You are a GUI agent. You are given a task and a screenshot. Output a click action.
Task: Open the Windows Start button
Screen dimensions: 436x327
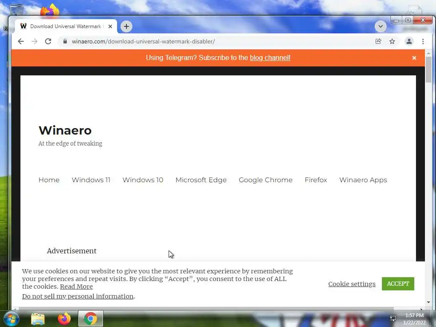point(11,318)
